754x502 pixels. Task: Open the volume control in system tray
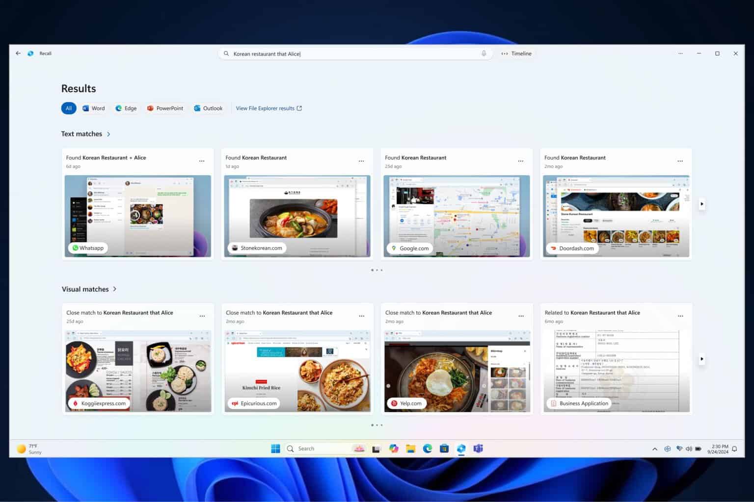pos(689,449)
